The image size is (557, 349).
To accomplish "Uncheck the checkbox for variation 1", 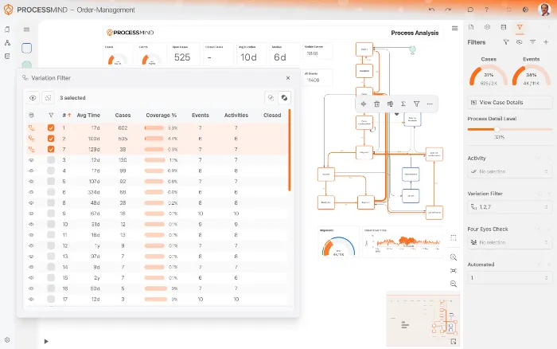I will click(x=51, y=127).
